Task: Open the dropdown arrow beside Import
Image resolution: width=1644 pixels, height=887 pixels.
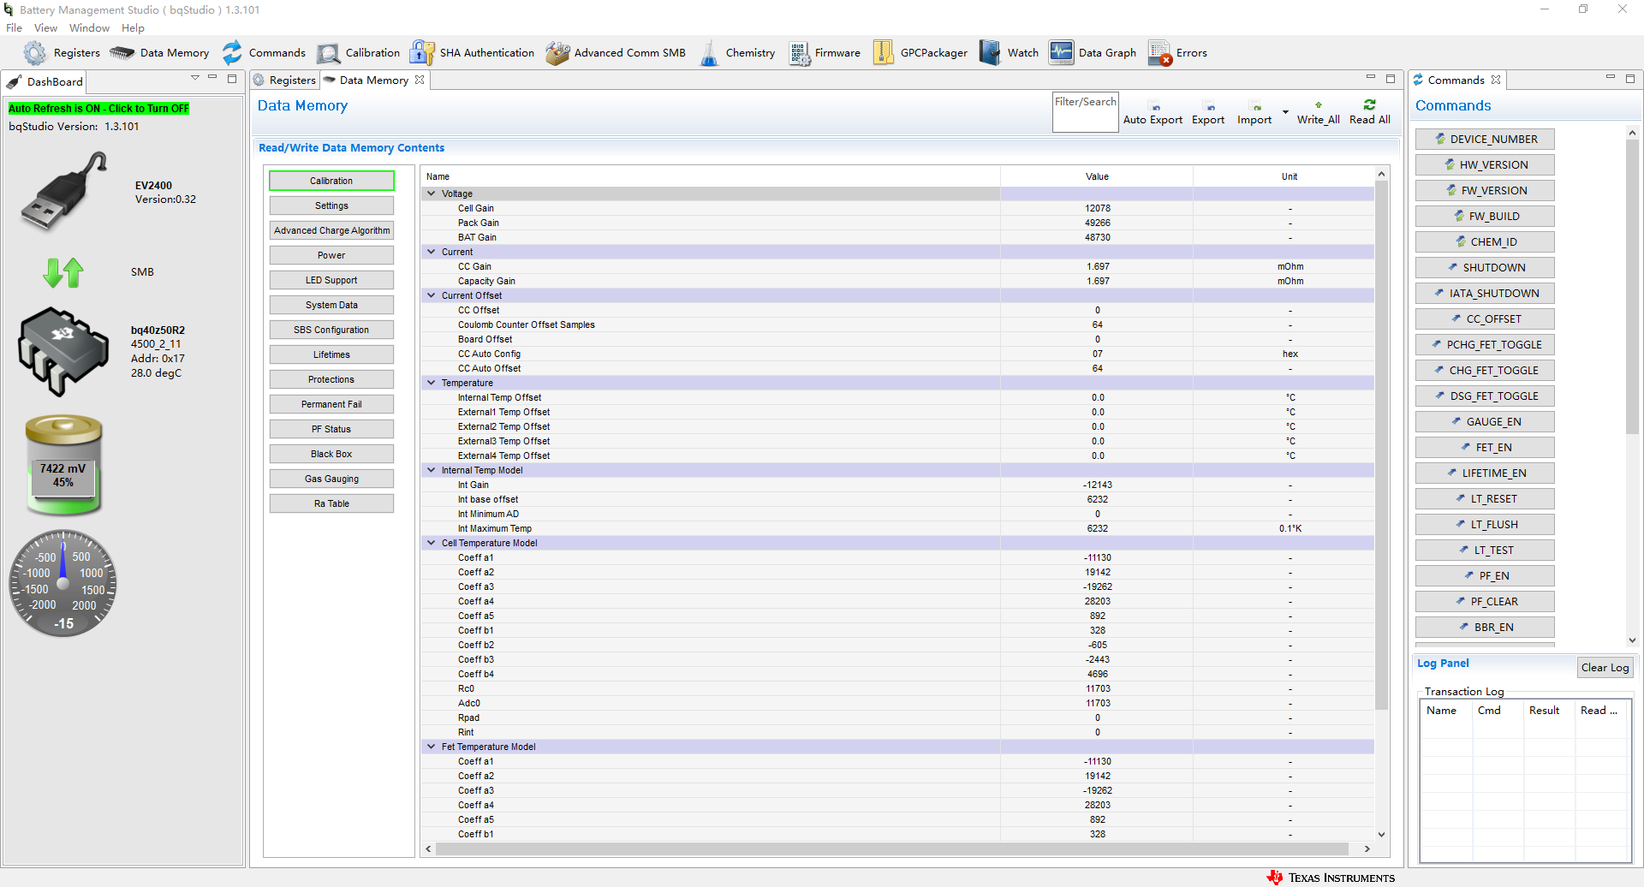Action: 1285,112
